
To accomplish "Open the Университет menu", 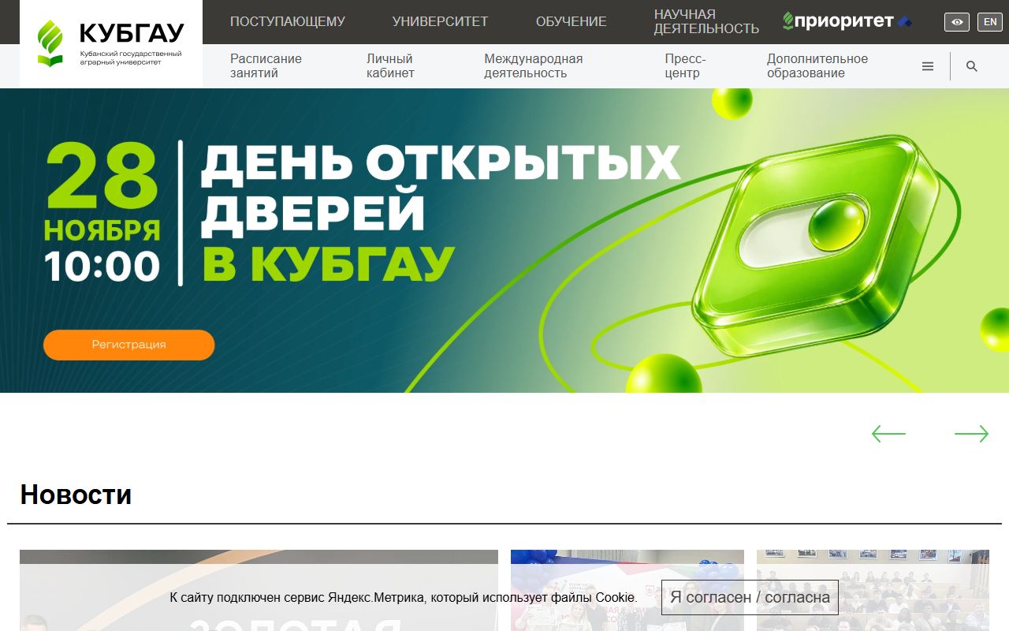I will tap(441, 21).
